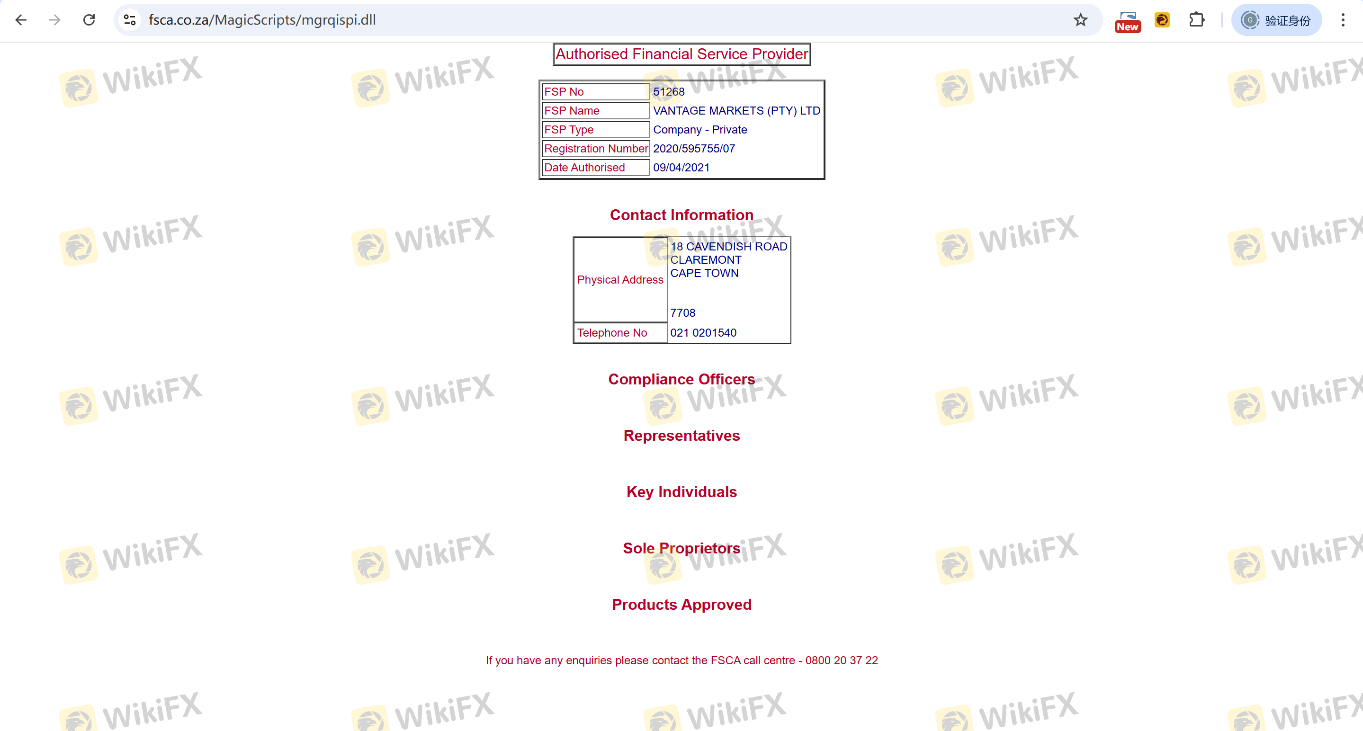The image size is (1363, 731).
Task: Click the browser back arrow
Action: pos(21,20)
